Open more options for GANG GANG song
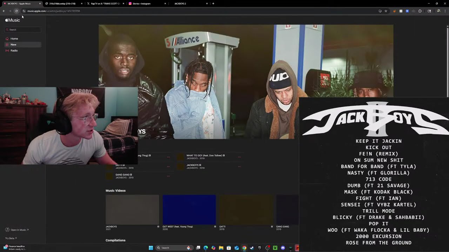The height and width of the screenshot is (252, 449). (x=168, y=176)
